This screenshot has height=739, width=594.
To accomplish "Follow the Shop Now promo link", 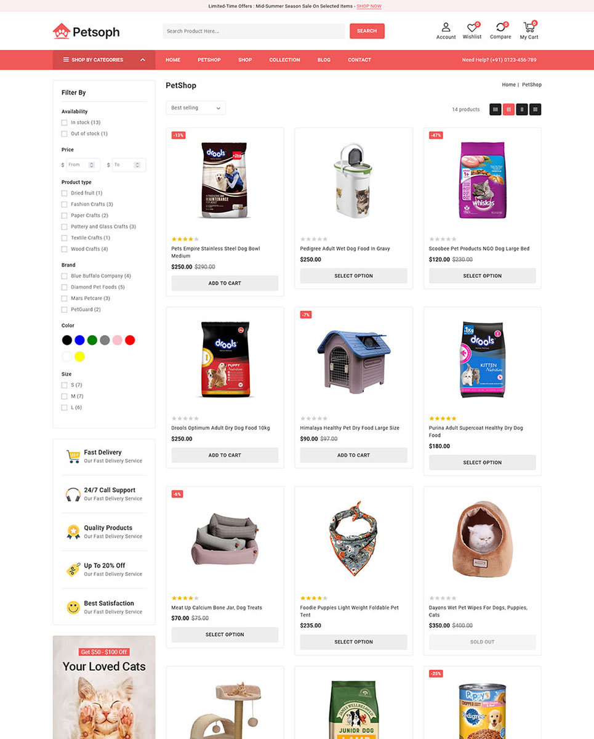I will tap(369, 6).
